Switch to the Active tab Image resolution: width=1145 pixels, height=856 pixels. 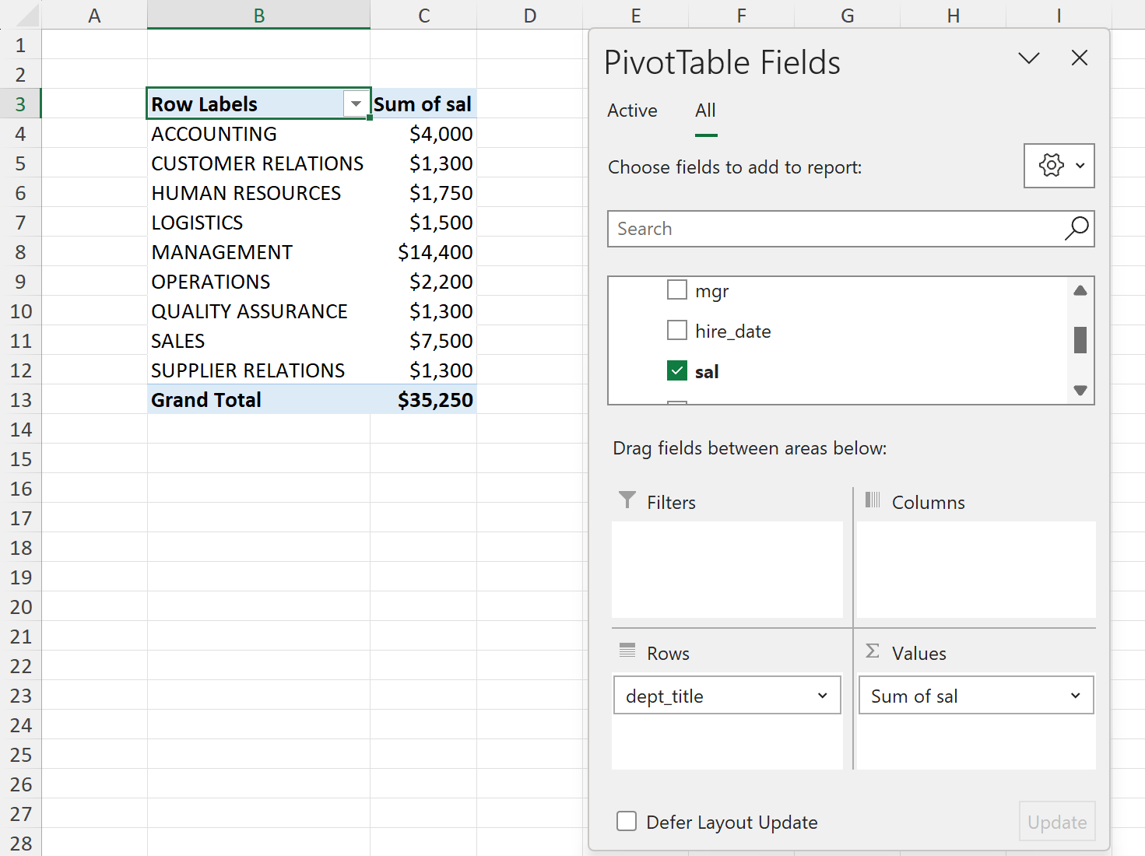pyautogui.click(x=631, y=111)
